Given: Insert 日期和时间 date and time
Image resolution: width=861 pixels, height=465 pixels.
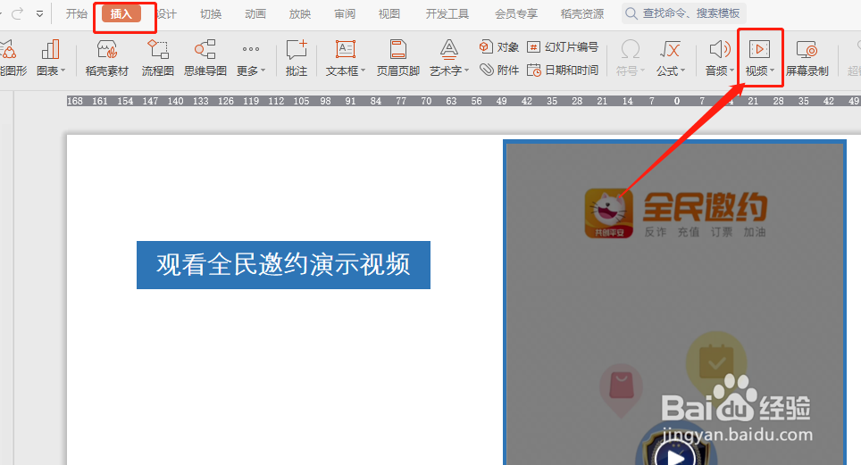Looking at the screenshot, I should click(x=563, y=70).
